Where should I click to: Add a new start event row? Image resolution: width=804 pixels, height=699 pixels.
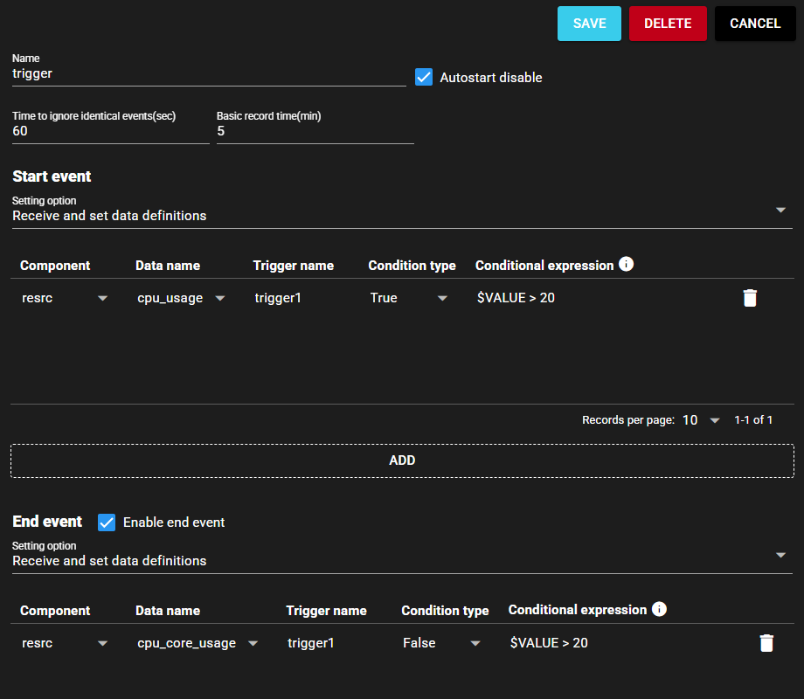[x=402, y=460]
